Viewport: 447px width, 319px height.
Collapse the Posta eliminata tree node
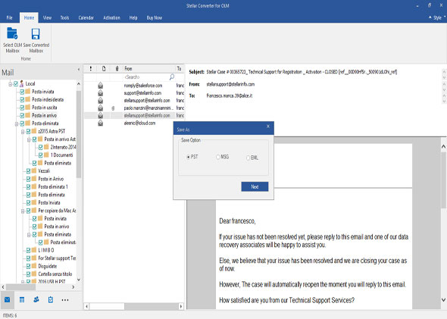(17, 124)
